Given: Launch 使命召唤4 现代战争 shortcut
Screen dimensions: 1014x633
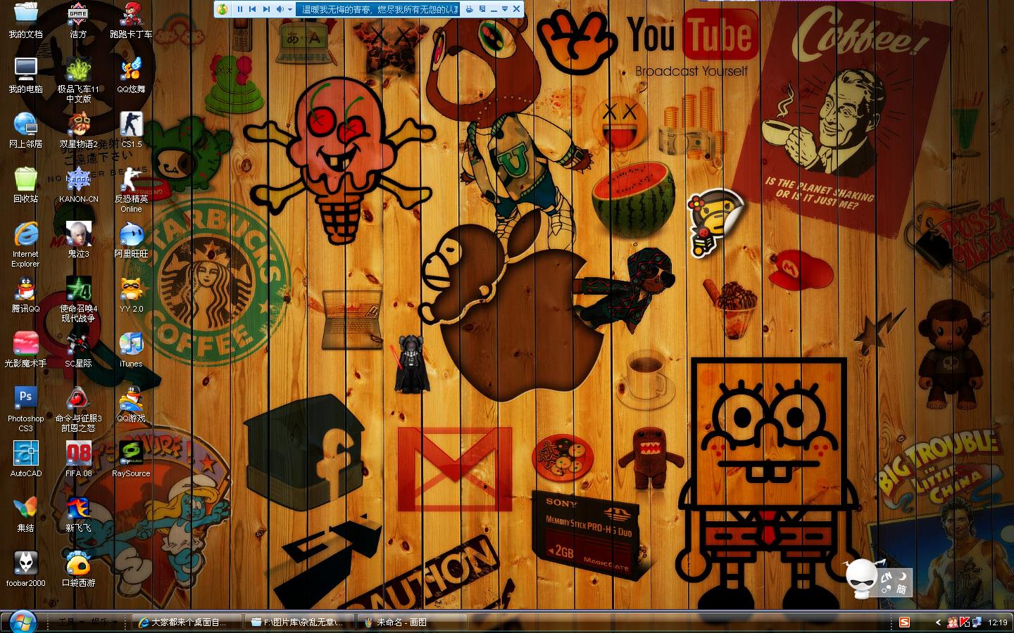Looking at the screenshot, I should pos(78,299).
